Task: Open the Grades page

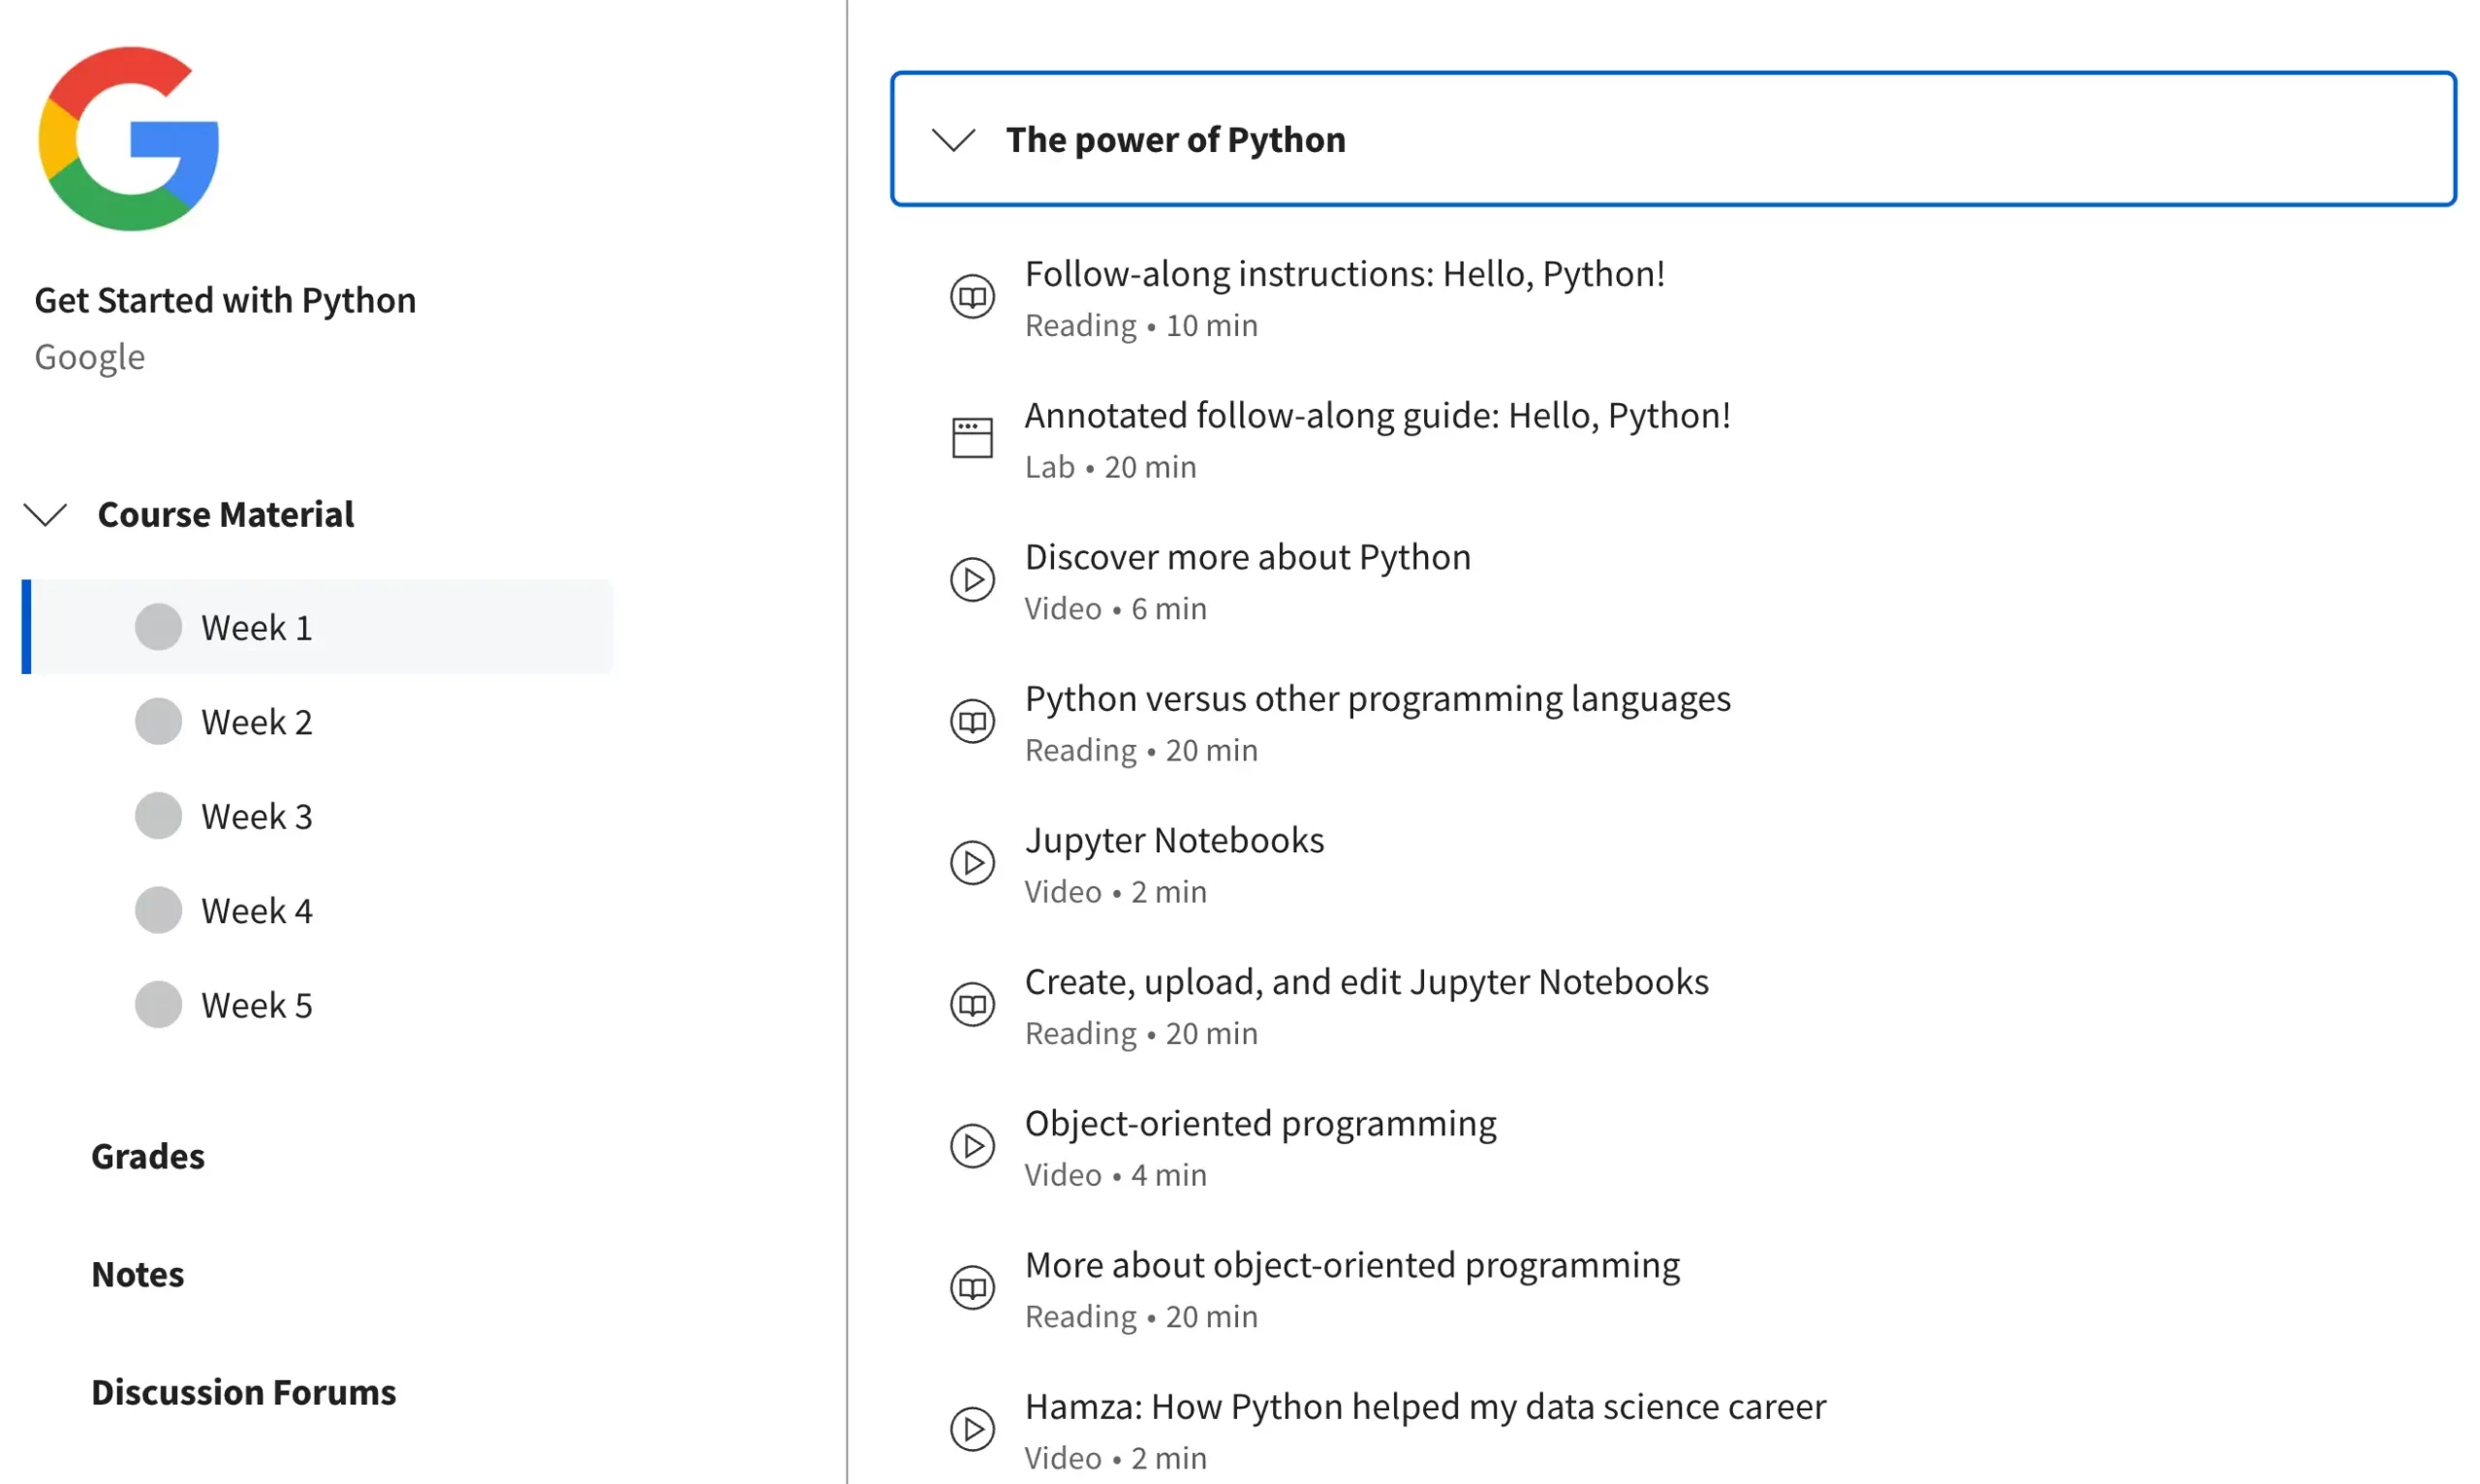Action: (148, 1157)
